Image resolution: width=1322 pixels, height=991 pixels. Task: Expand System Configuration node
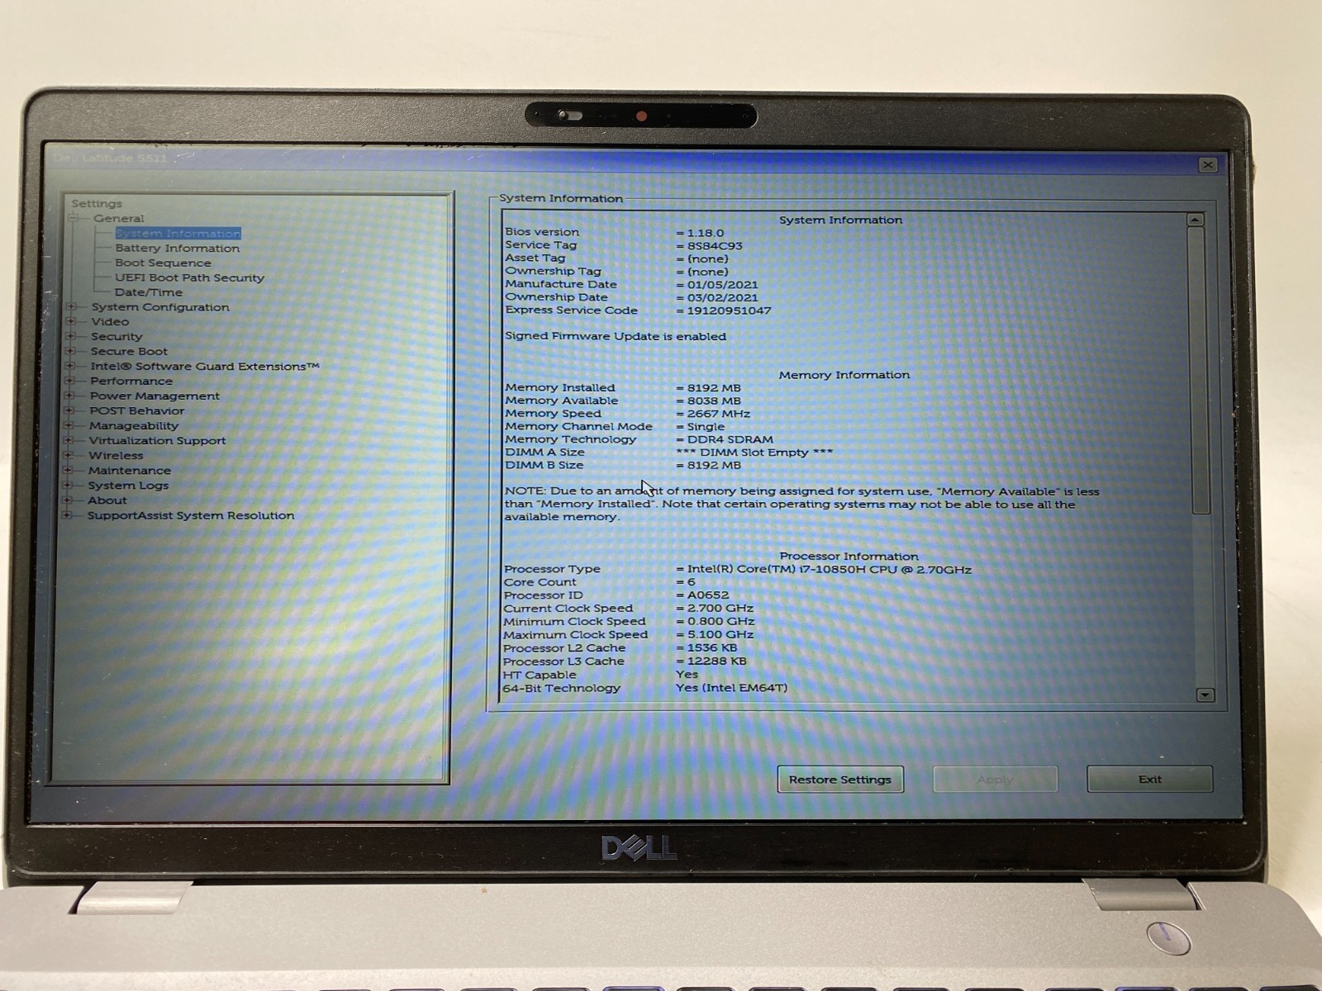[x=71, y=306]
